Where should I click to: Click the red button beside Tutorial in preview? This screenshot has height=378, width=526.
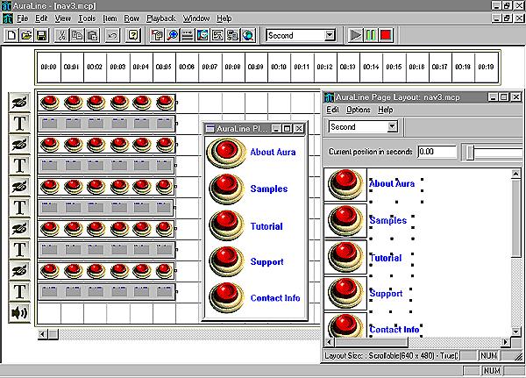point(226,225)
